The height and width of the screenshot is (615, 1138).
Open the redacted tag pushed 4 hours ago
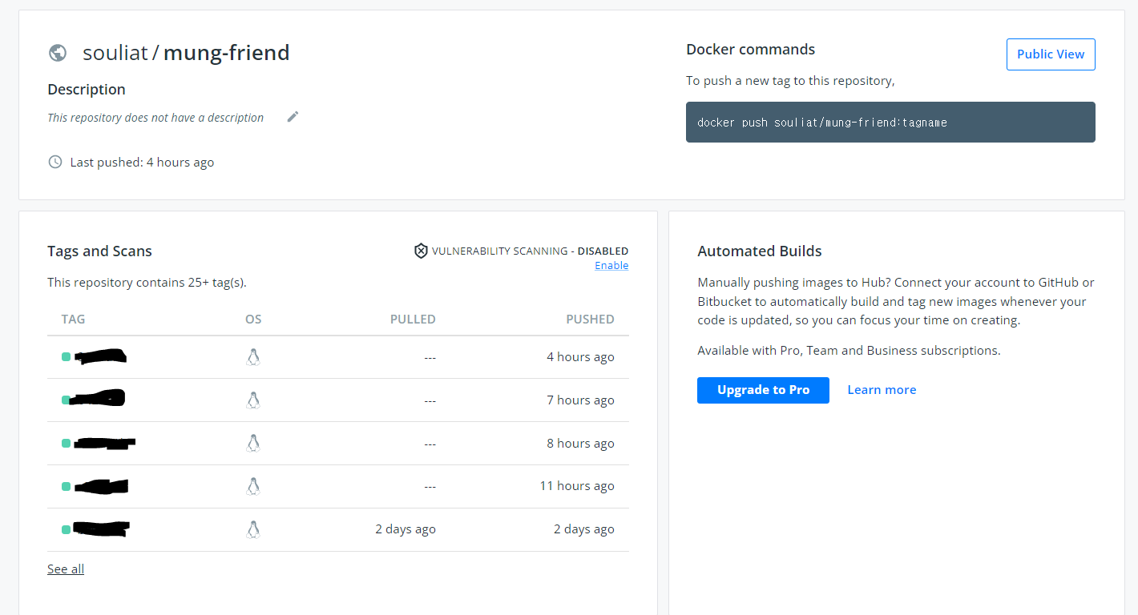tap(100, 356)
